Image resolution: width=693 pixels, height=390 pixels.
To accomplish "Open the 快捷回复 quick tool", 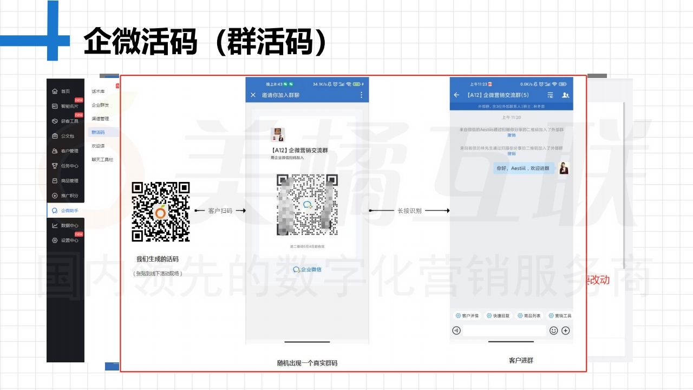I will [x=499, y=315].
